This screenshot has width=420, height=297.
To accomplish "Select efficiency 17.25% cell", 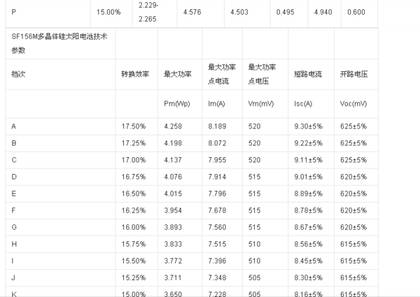I will 134,143.
